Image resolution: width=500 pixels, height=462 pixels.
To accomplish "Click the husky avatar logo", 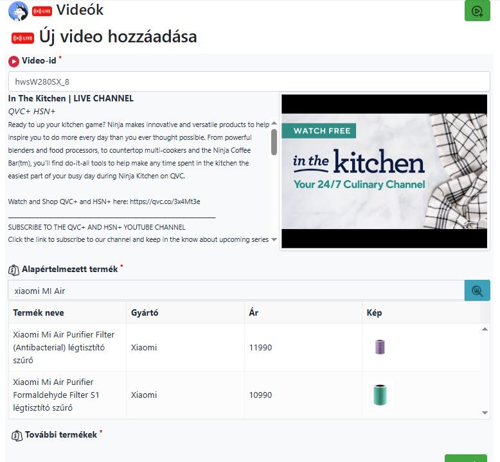I will (18, 11).
